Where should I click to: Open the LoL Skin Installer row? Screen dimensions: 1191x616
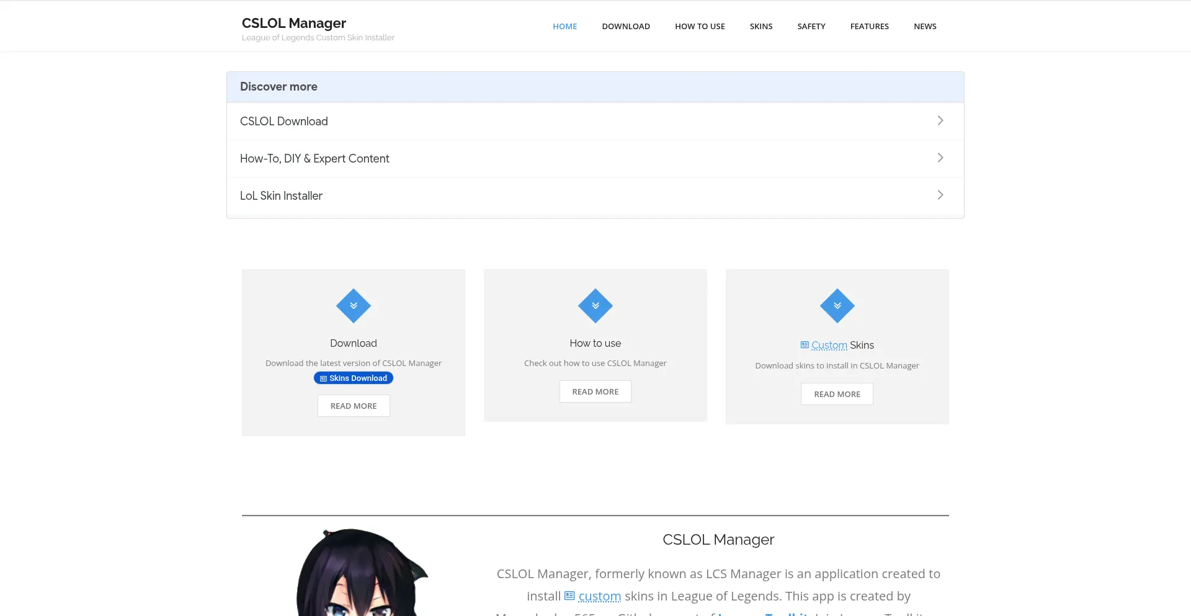point(595,195)
